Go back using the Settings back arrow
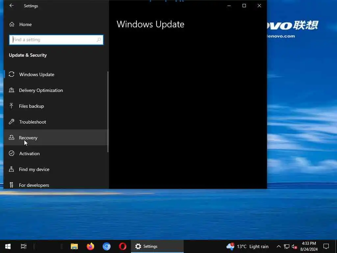The width and height of the screenshot is (337, 253). coord(12,6)
